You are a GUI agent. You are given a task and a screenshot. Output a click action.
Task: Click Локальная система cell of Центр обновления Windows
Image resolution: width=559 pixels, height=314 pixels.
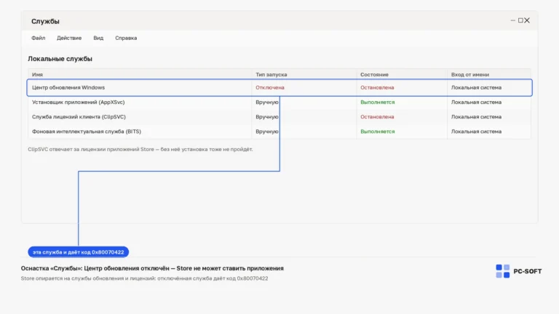(476, 87)
